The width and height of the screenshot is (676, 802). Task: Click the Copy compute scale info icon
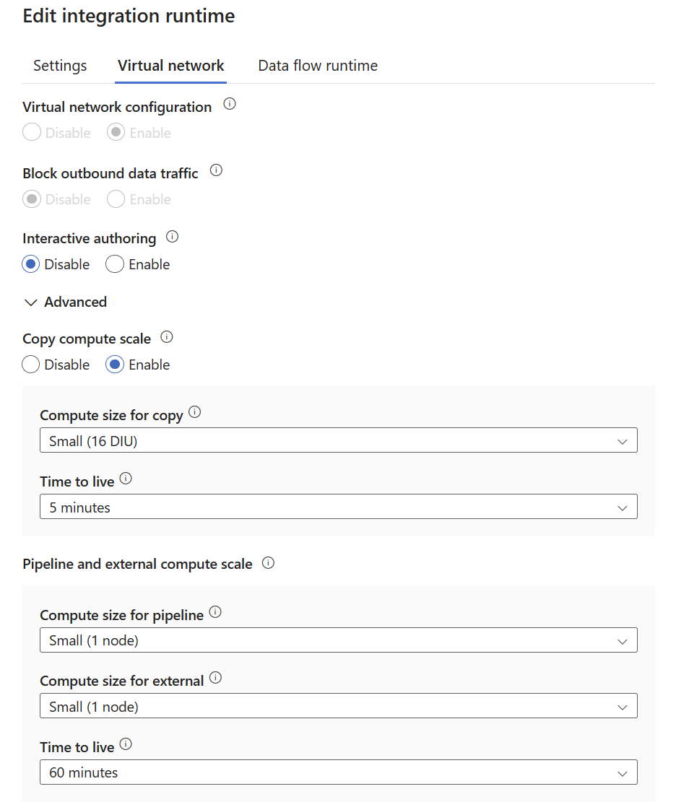click(x=167, y=336)
